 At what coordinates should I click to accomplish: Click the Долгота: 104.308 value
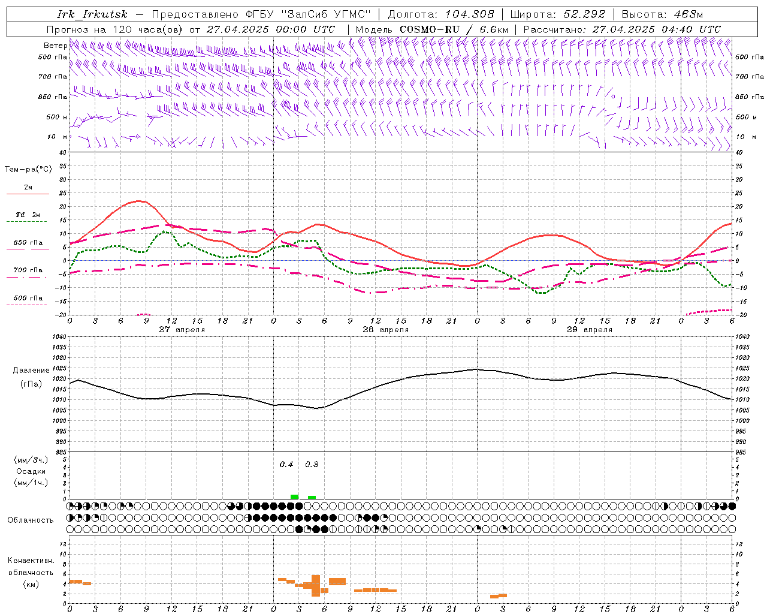point(441,14)
